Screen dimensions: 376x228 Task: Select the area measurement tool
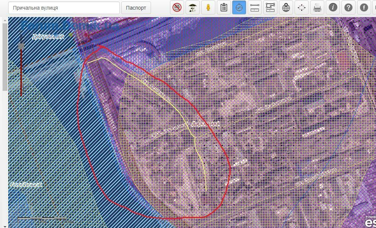pos(270,8)
